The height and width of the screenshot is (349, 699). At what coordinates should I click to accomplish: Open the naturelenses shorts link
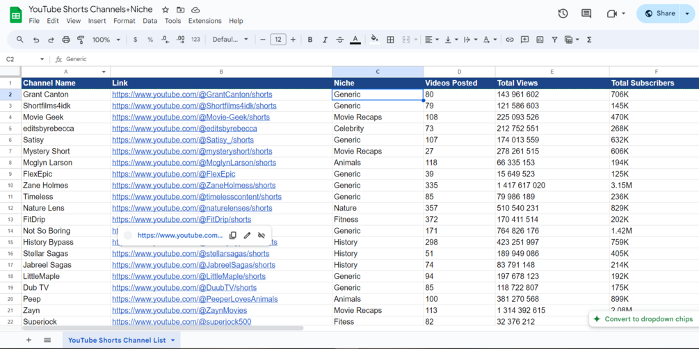point(192,208)
